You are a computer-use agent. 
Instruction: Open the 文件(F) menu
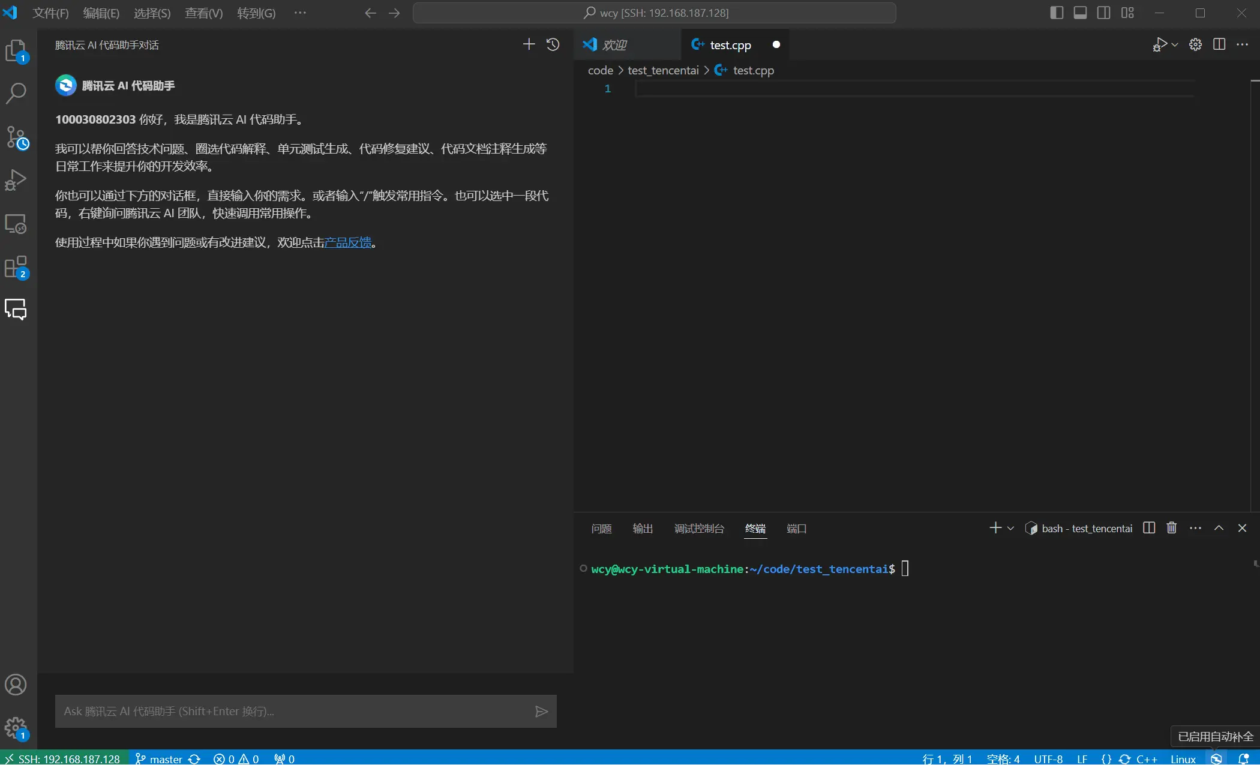(x=50, y=13)
